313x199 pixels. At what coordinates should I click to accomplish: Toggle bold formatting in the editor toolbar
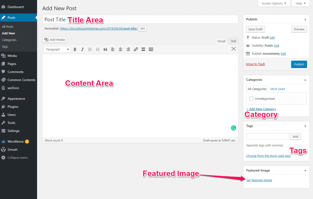click(x=75, y=49)
